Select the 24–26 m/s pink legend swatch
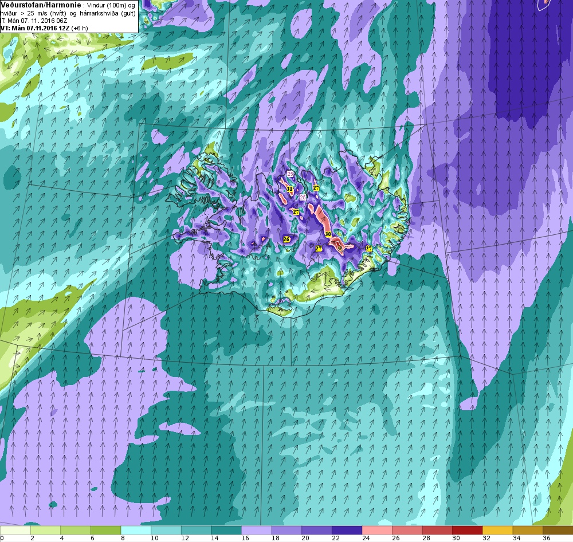Image resolution: width=573 pixels, height=542 pixels. click(377, 530)
